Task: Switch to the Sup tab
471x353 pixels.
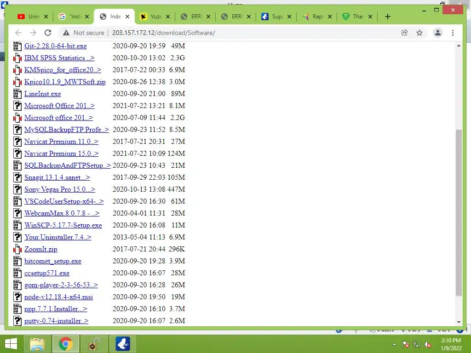Action: pos(272,17)
